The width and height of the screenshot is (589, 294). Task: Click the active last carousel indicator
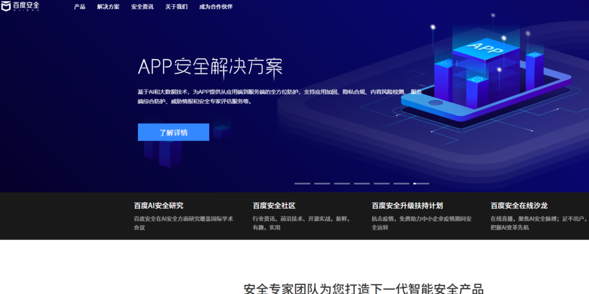coord(421,183)
